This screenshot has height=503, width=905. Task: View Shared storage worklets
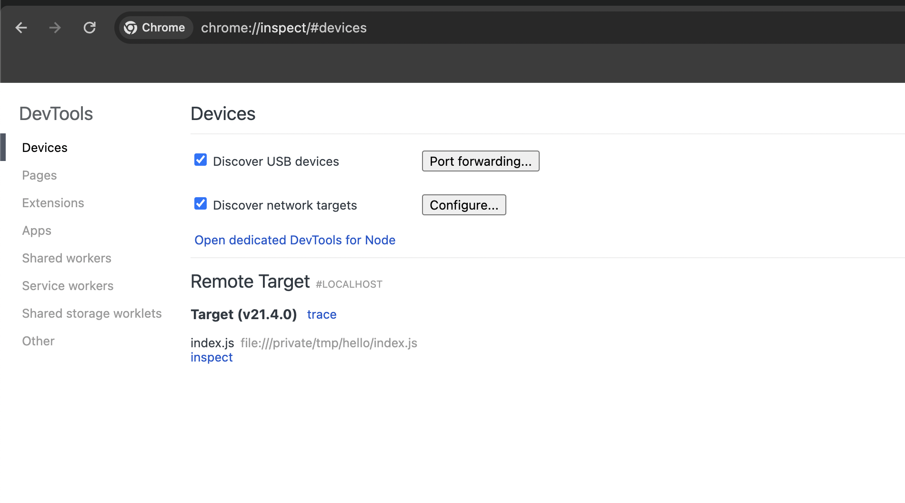(x=92, y=313)
